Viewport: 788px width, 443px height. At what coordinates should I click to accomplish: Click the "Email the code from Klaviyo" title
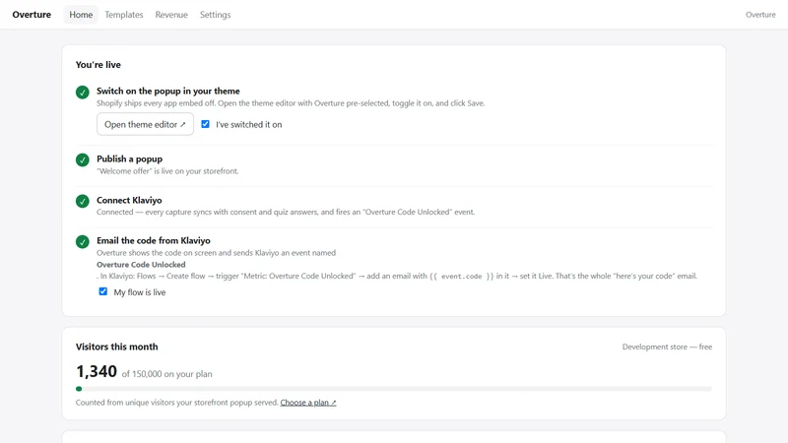pos(154,240)
